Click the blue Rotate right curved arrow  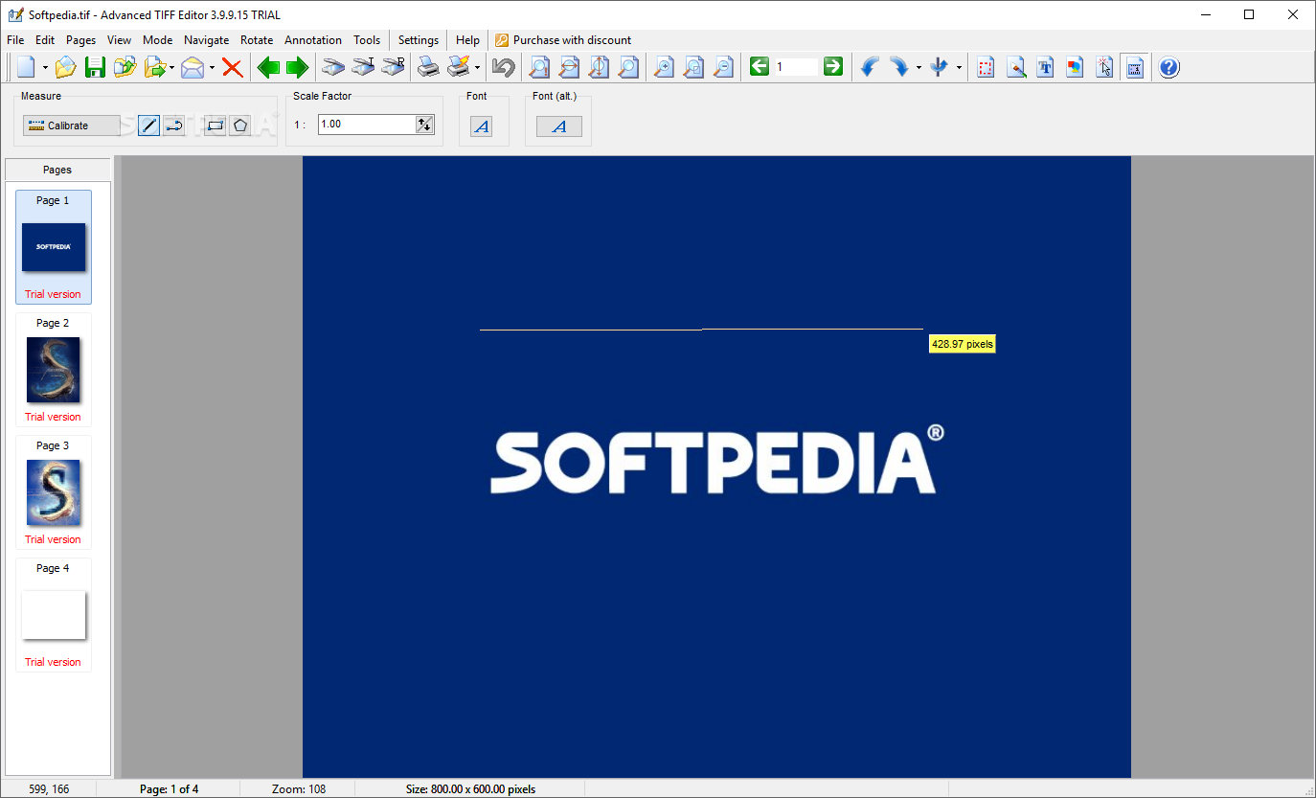[x=898, y=67]
